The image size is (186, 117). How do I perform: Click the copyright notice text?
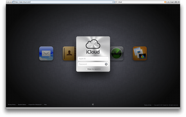pos(166,105)
